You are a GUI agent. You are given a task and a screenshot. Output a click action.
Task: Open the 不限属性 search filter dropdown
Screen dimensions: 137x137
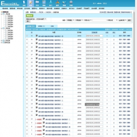click(70, 20)
